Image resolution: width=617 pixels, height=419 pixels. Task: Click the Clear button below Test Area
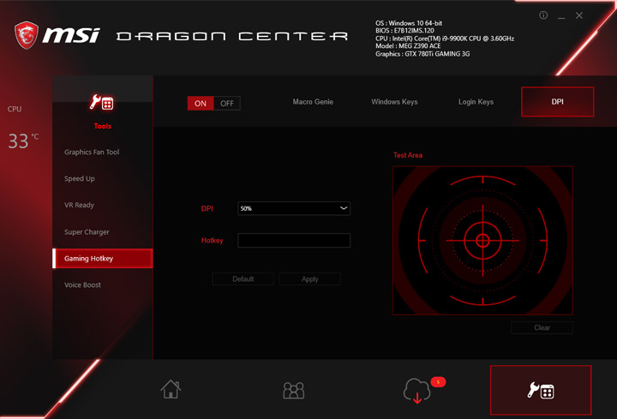pos(542,327)
